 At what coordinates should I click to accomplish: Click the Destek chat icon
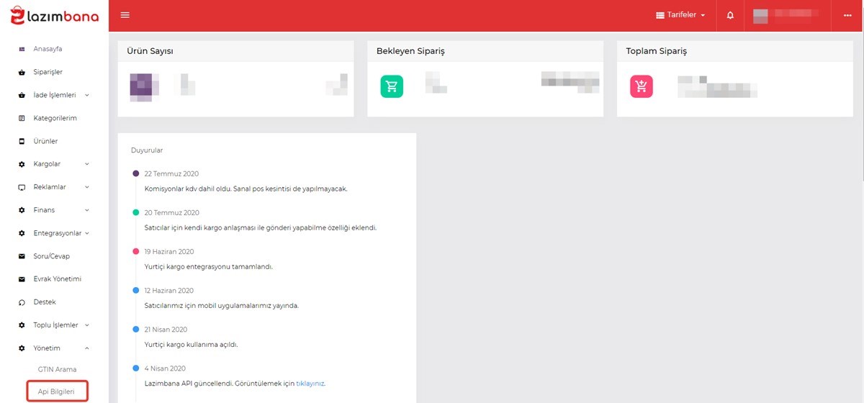click(x=22, y=302)
